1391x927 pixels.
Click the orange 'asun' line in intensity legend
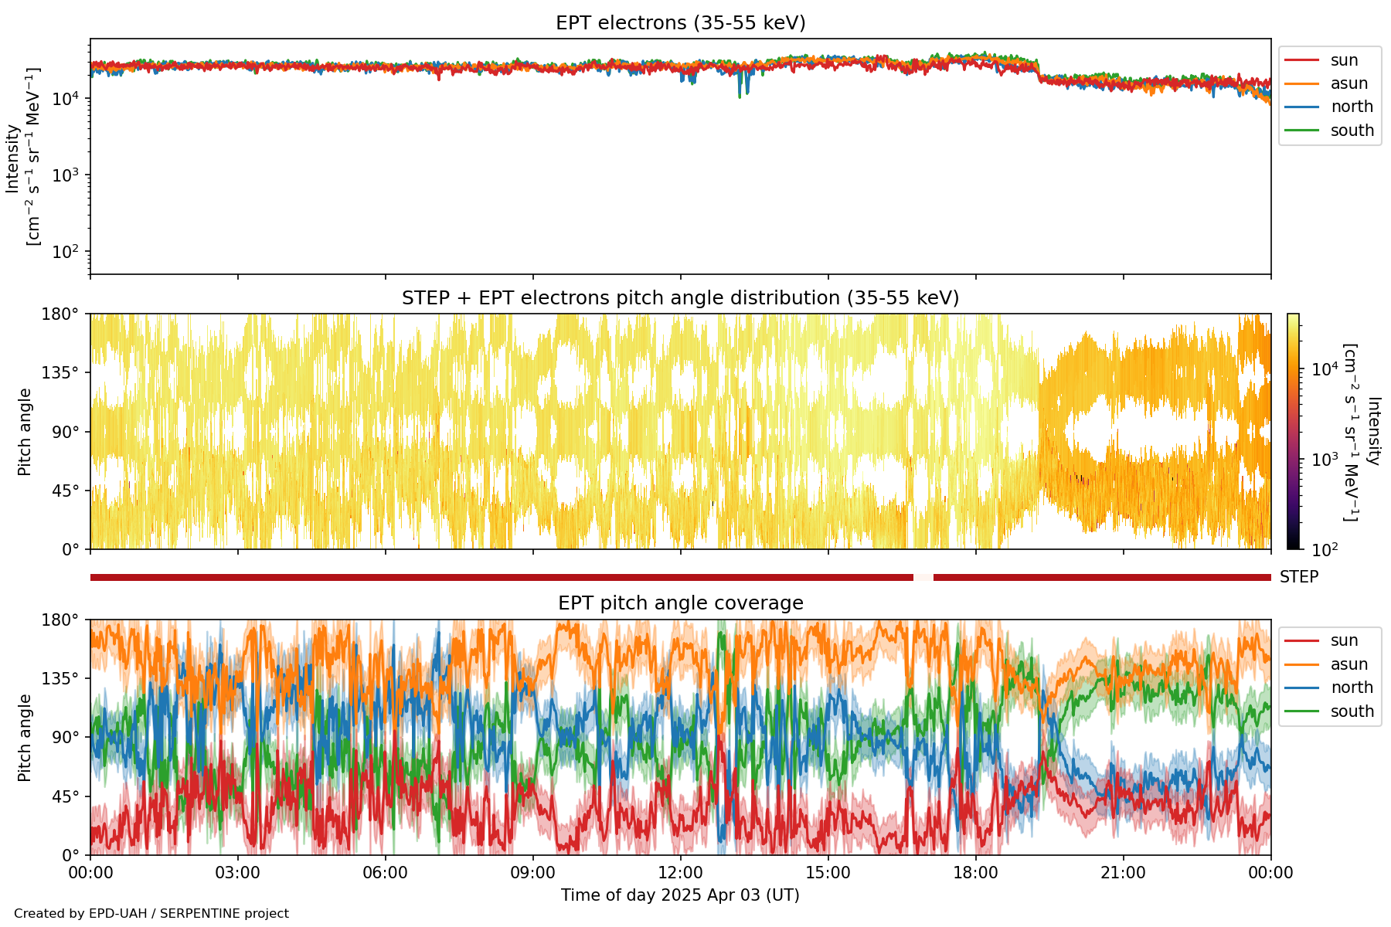point(1302,83)
